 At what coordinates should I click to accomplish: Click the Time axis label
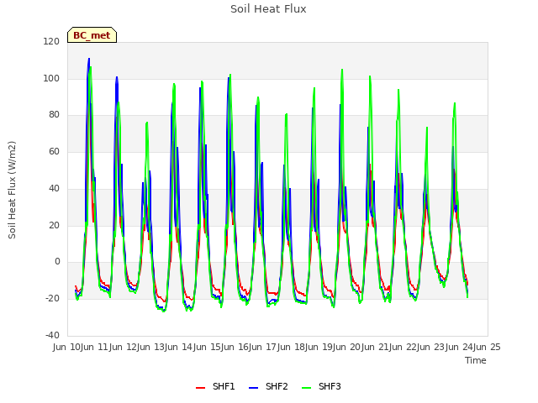tap(476, 360)
